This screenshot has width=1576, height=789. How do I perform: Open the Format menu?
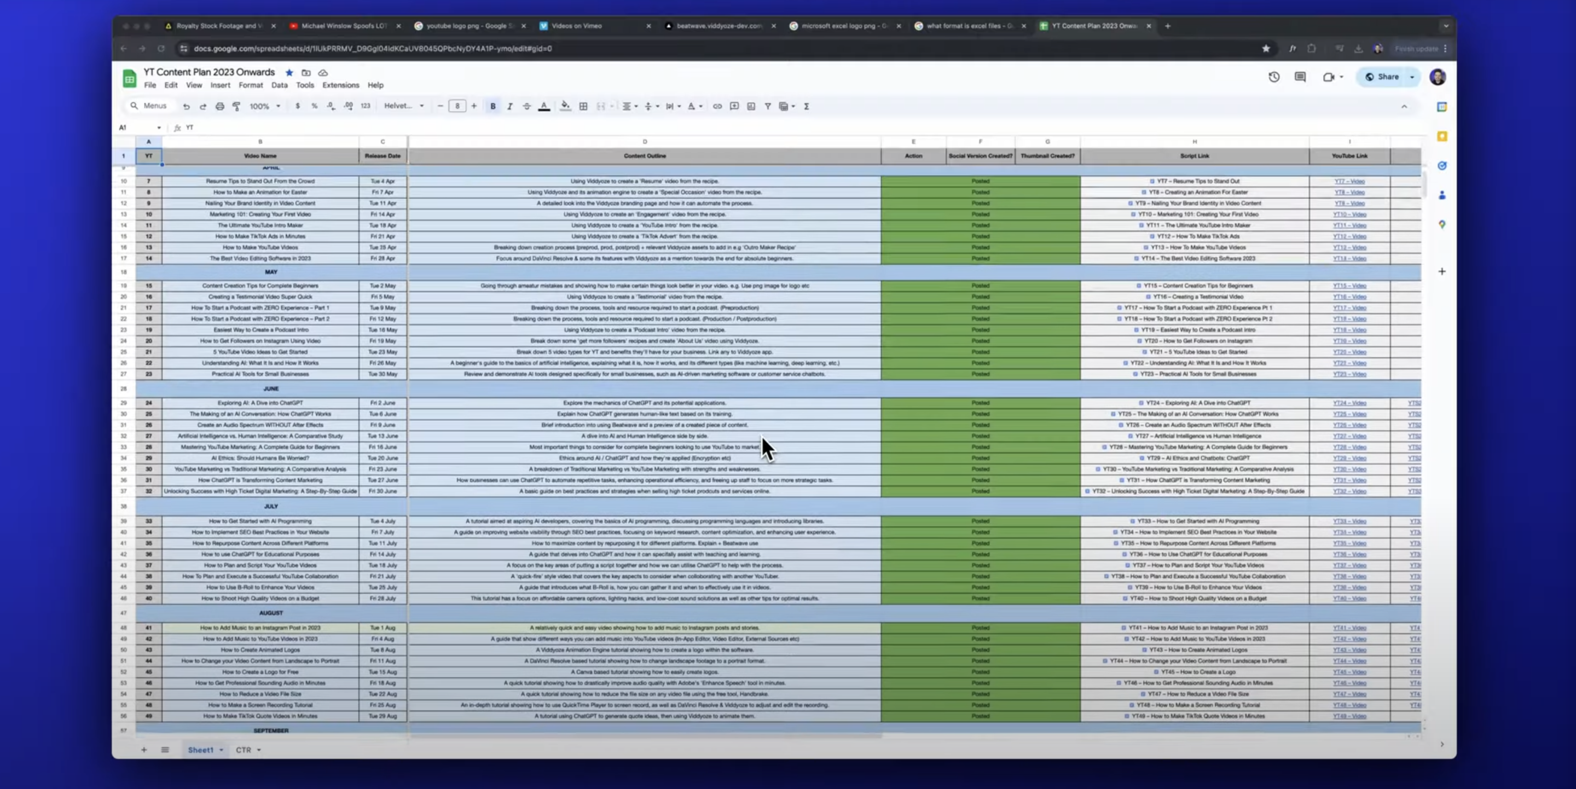tap(251, 85)
